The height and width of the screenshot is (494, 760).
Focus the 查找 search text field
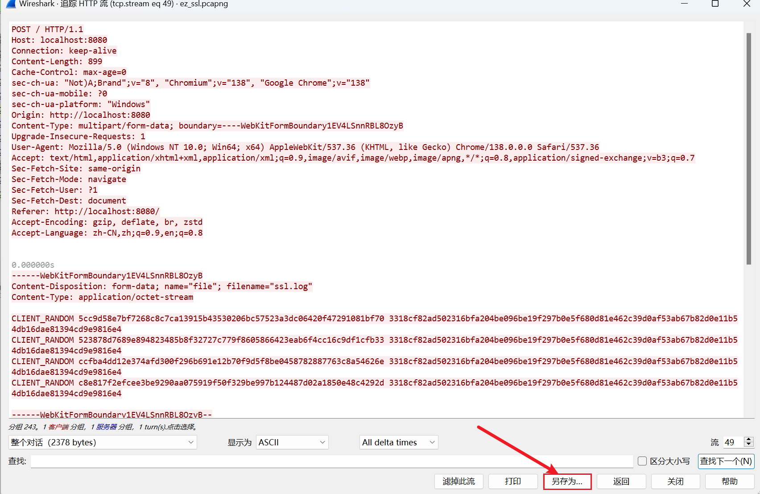click(331, 461)
